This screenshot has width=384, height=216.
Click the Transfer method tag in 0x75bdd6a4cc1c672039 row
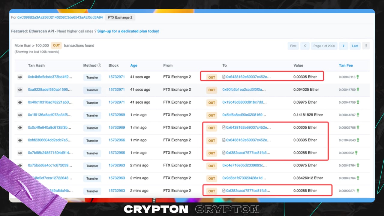pos(92,166)
